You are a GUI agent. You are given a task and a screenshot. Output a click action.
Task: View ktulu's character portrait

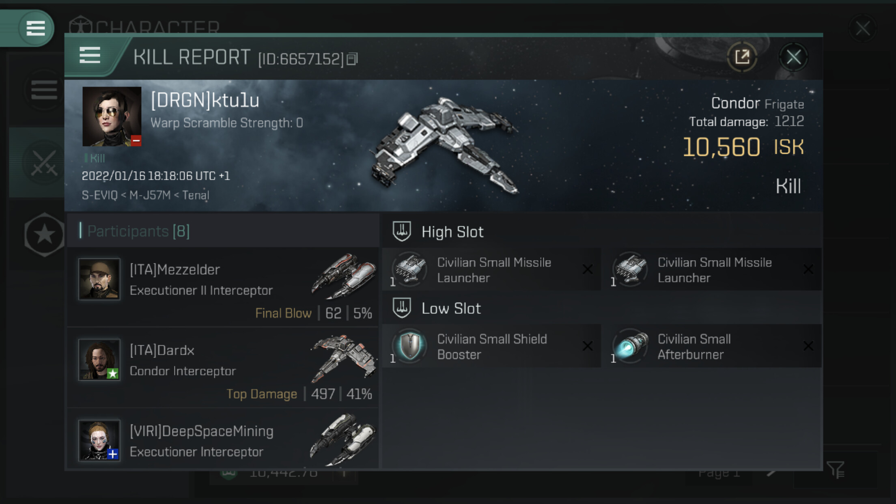[x=112, y=116]
